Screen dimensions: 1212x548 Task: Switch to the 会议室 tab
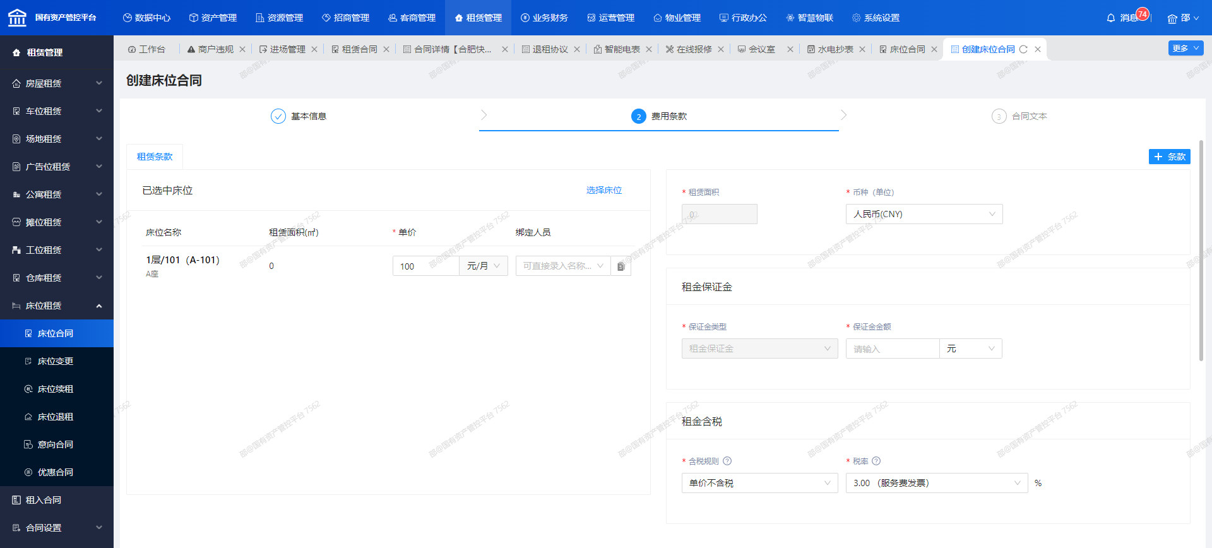point(756,49)
